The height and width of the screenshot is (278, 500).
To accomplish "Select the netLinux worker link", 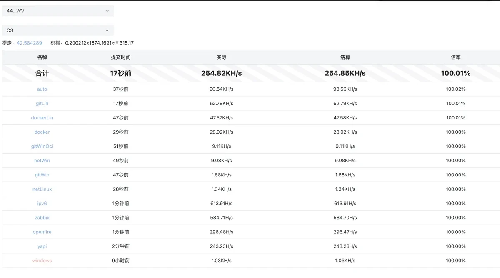I will tap(42, 189).
